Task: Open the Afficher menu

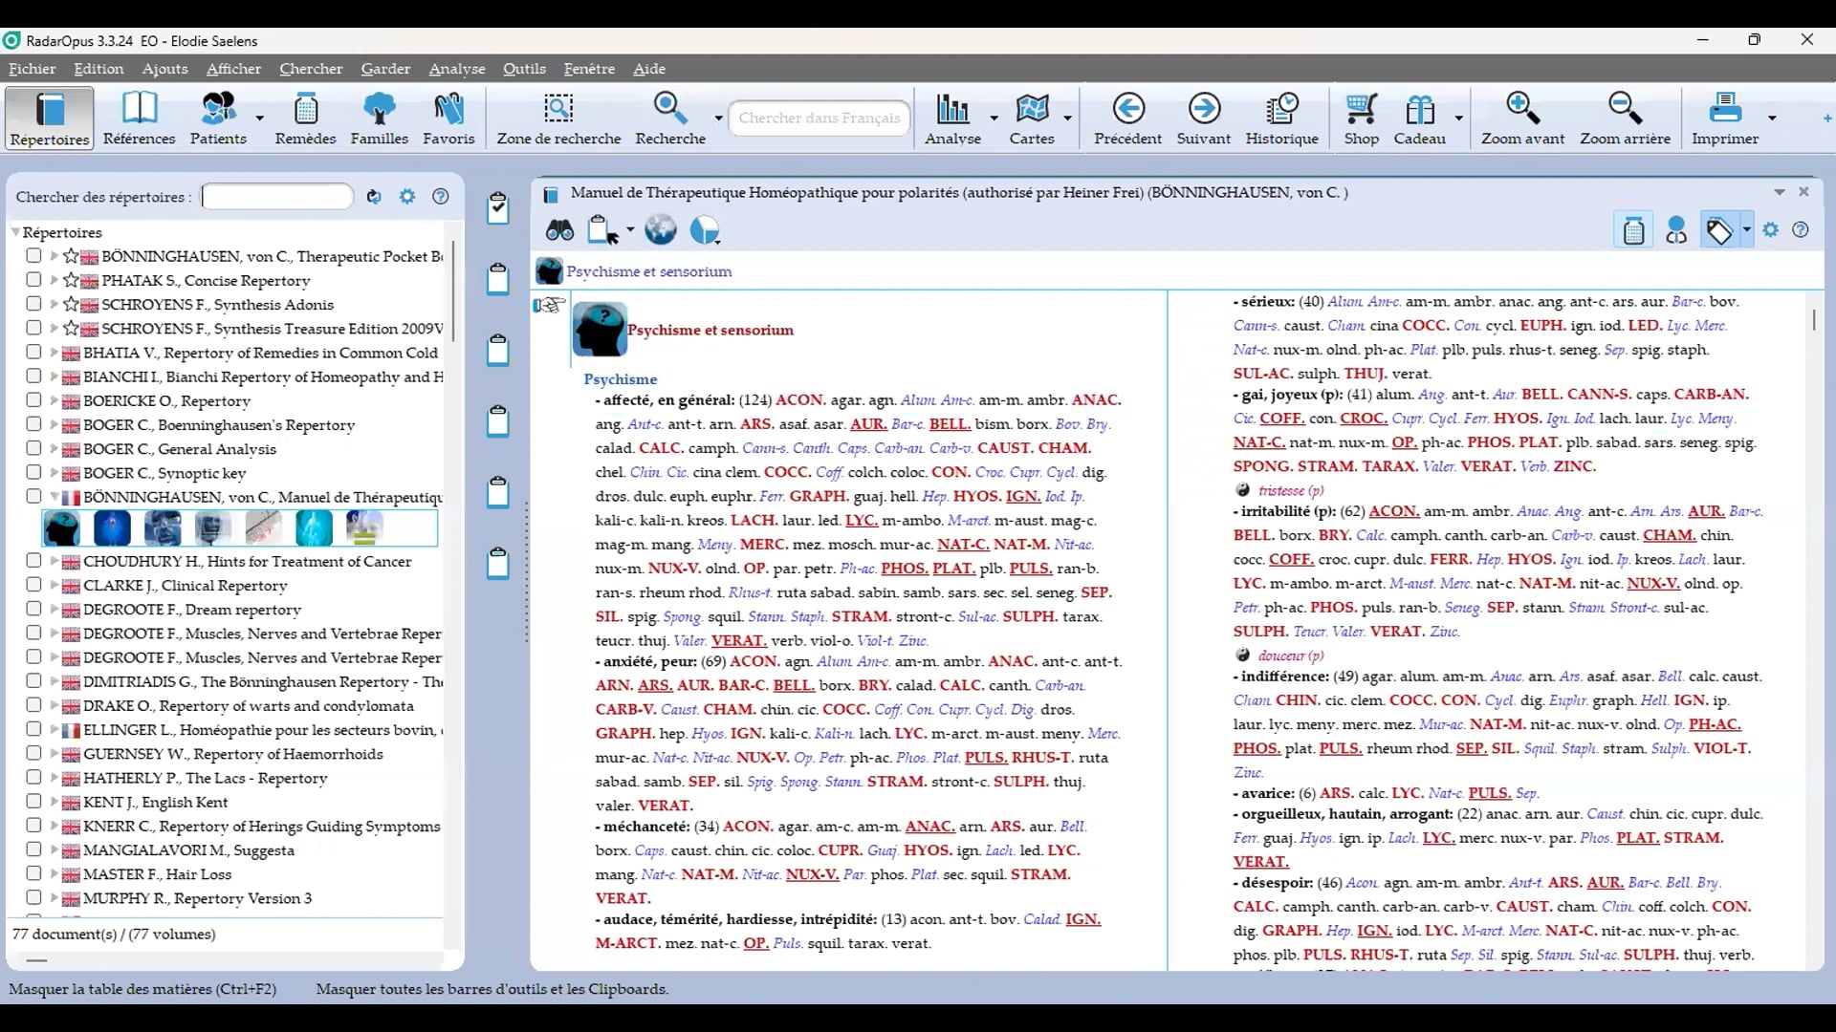Action: click(233, 69)
